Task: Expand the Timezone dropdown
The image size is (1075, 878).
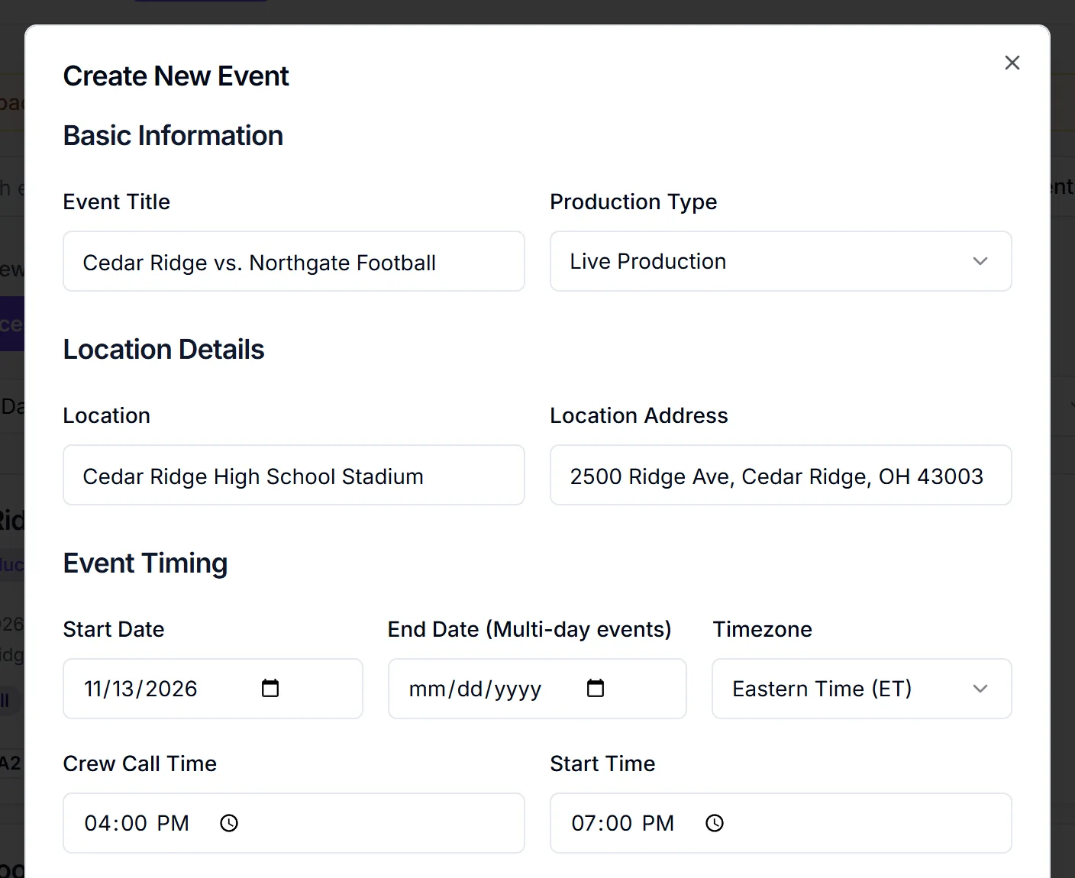Action: 862,689
